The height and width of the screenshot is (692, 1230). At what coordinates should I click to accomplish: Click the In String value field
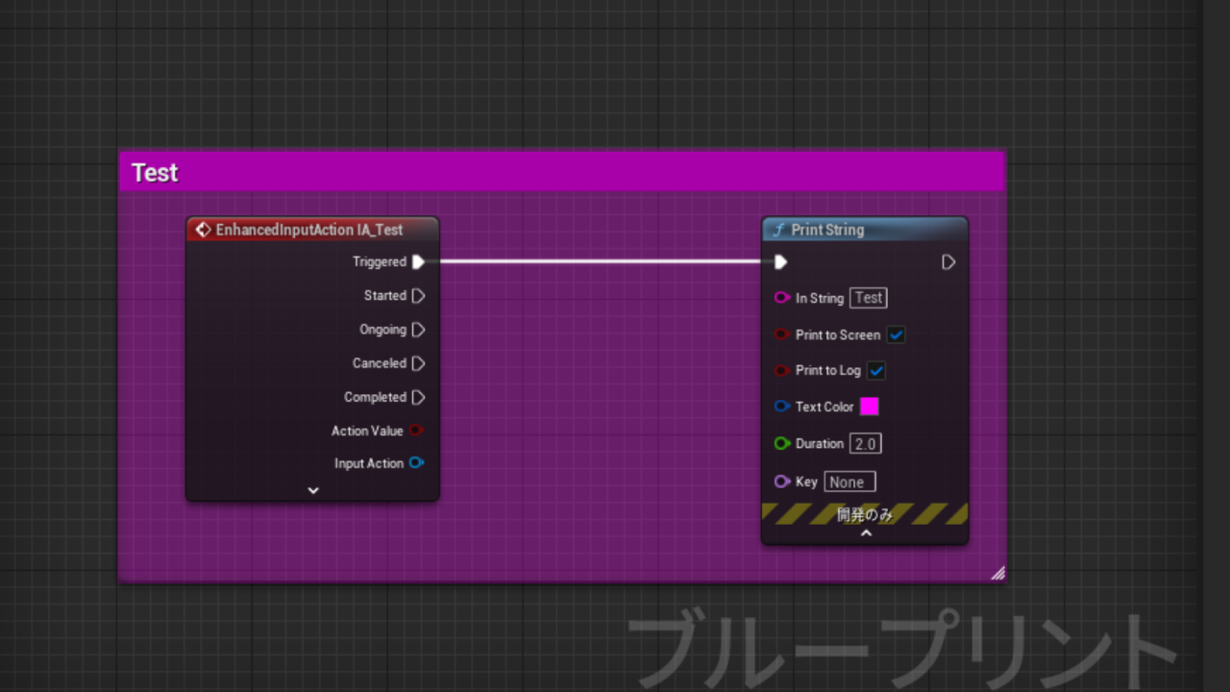coord(868,298)
